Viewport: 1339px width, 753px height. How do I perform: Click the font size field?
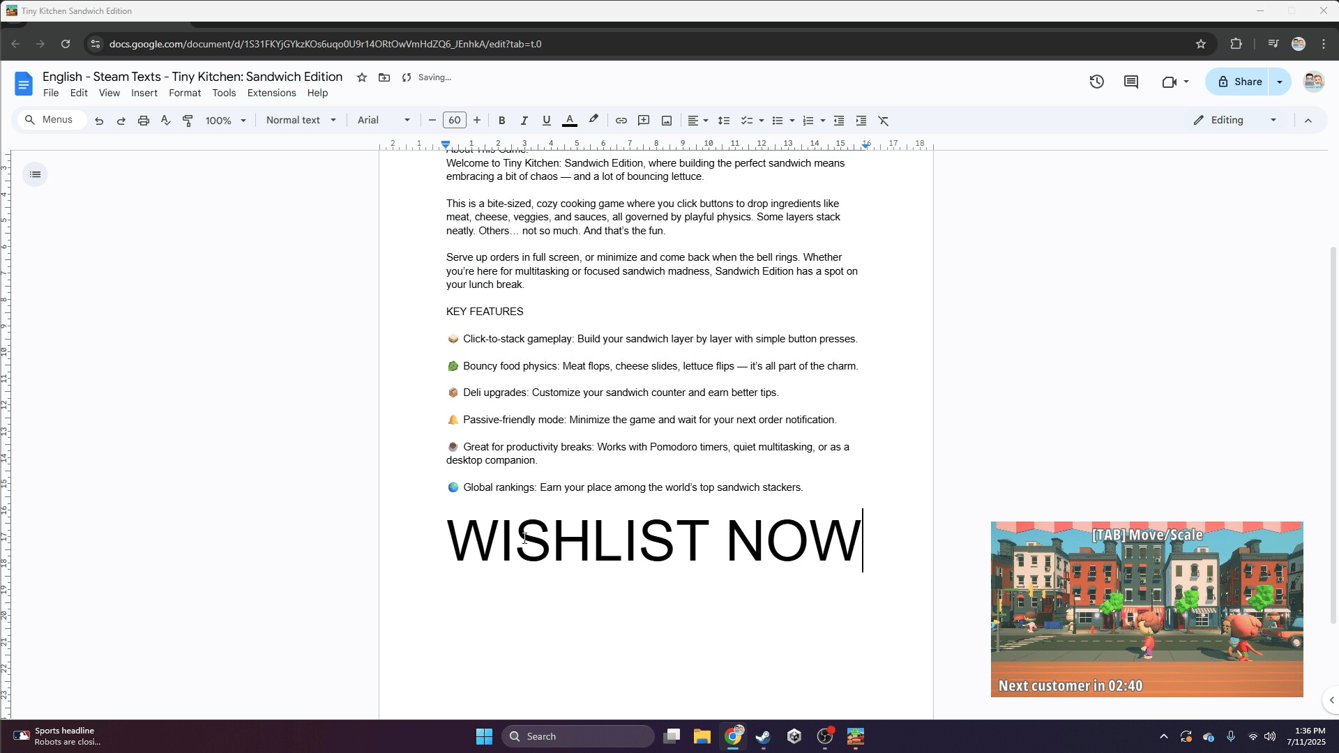point(454,120)
